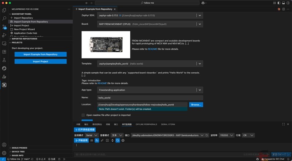Toggle the terminal mode icon in serial monitor

pyautogui.click(x=107, y=140)
